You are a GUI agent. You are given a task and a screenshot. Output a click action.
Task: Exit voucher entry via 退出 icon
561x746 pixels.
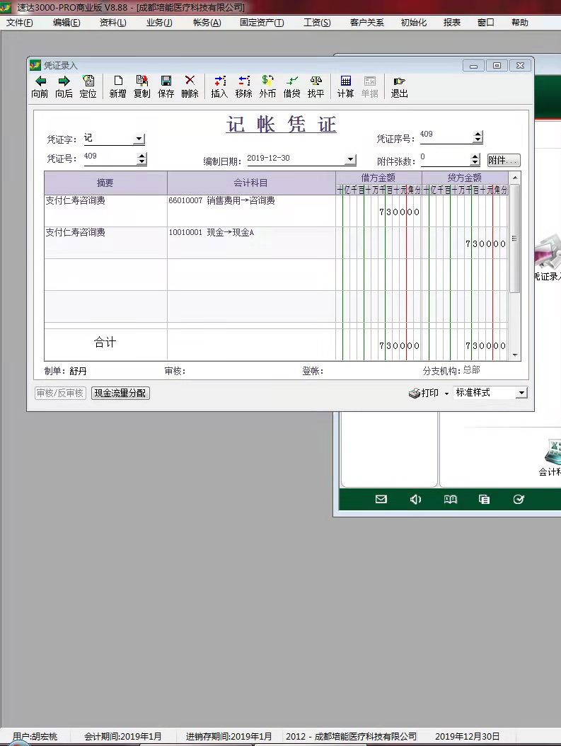coord(399,81)
